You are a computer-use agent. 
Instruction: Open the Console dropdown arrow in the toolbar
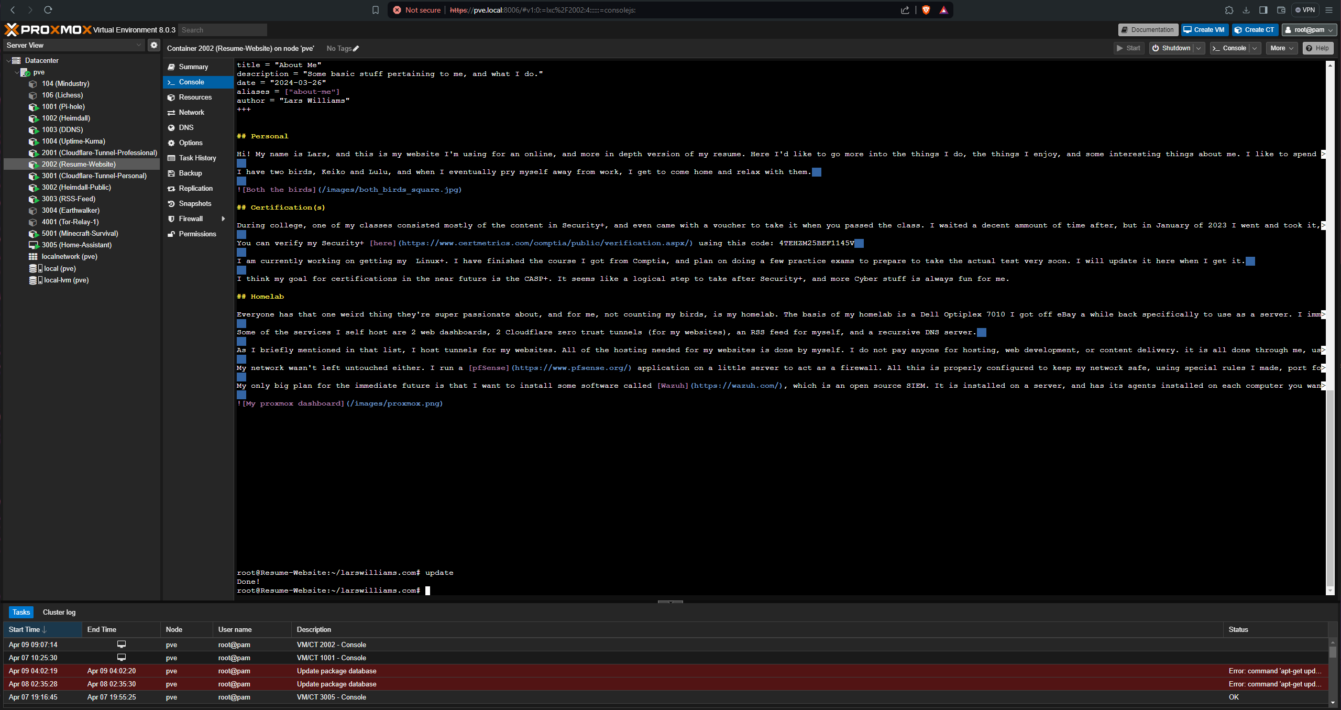point(1255,48)
